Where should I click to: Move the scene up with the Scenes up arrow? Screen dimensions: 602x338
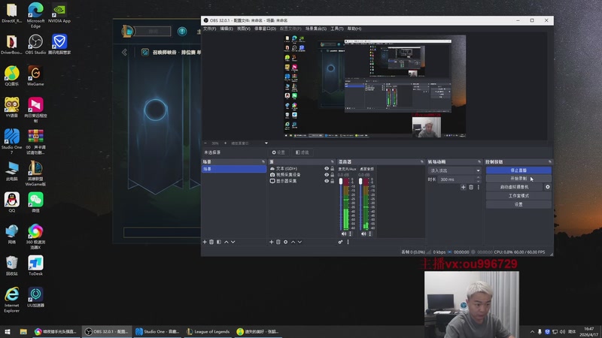227,242
